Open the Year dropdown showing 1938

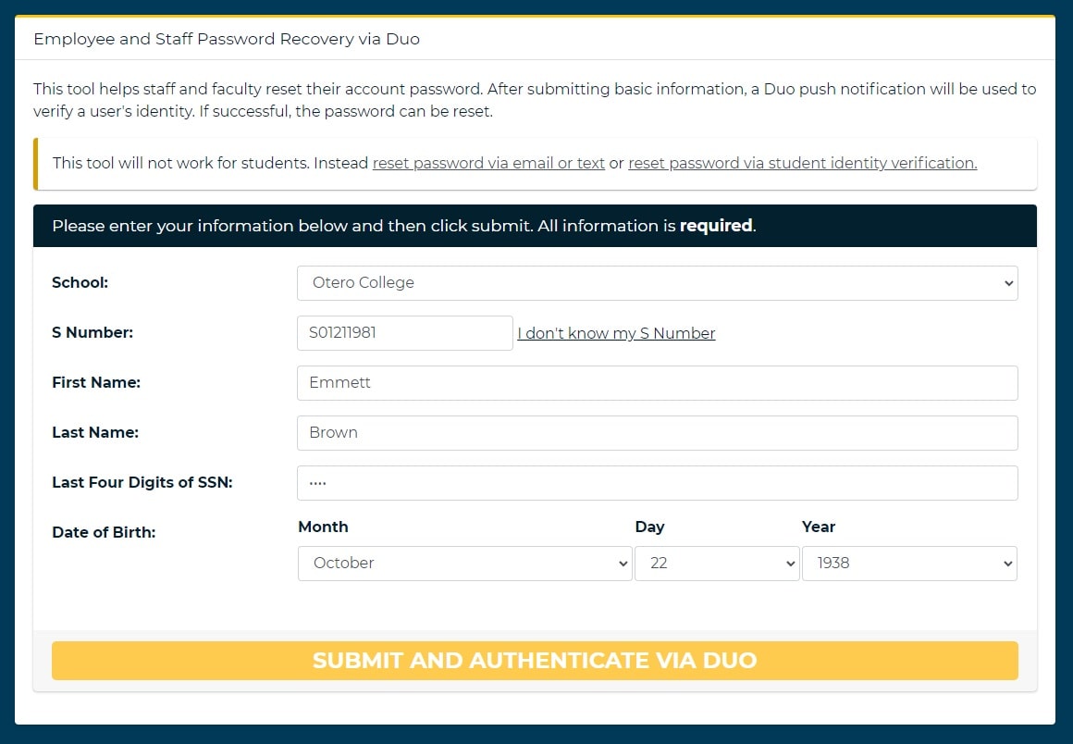pos(909,564)
